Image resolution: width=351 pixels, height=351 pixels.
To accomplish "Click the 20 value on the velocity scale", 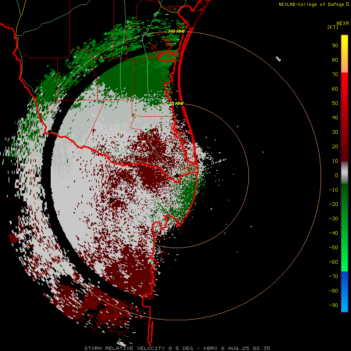I will pos(335,146).
